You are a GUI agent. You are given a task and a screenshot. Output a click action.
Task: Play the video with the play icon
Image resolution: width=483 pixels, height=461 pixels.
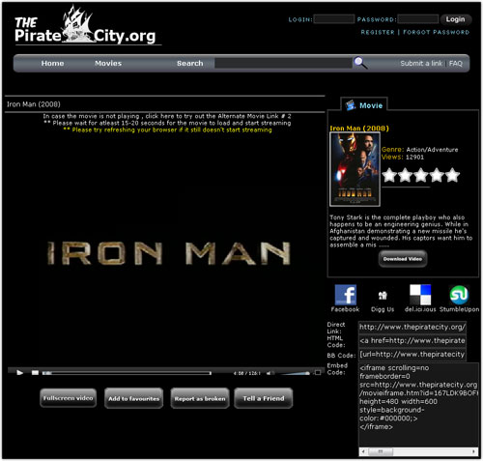coord(20,373)
